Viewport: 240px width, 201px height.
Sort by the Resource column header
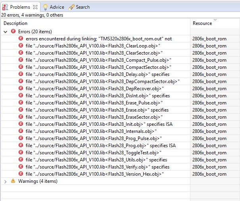(x=215, y=23)
